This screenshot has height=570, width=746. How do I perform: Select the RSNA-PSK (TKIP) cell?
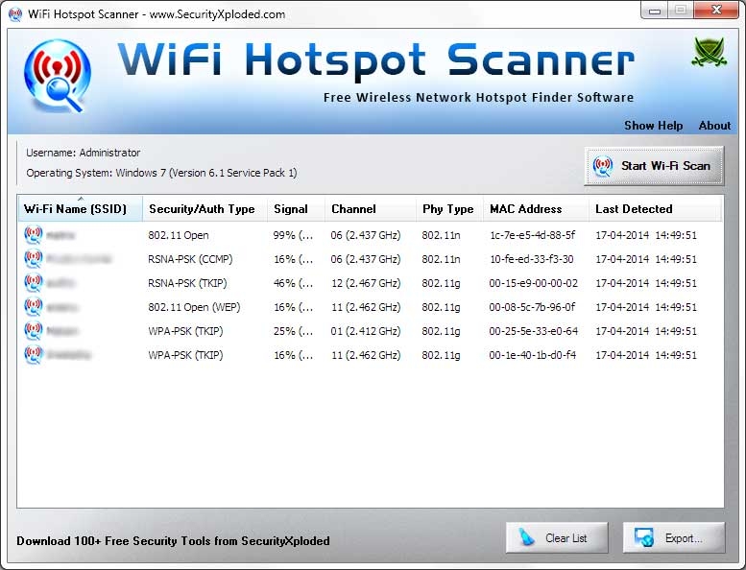point(187,283)
